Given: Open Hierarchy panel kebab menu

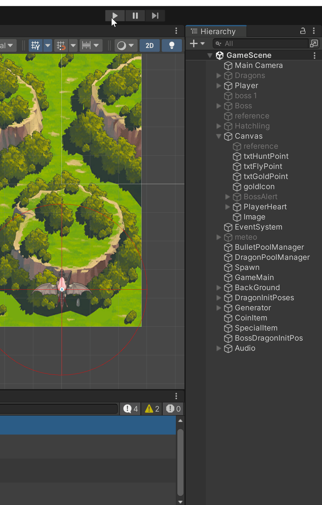Looking at the screenshot, I should (x=314, y=31).
